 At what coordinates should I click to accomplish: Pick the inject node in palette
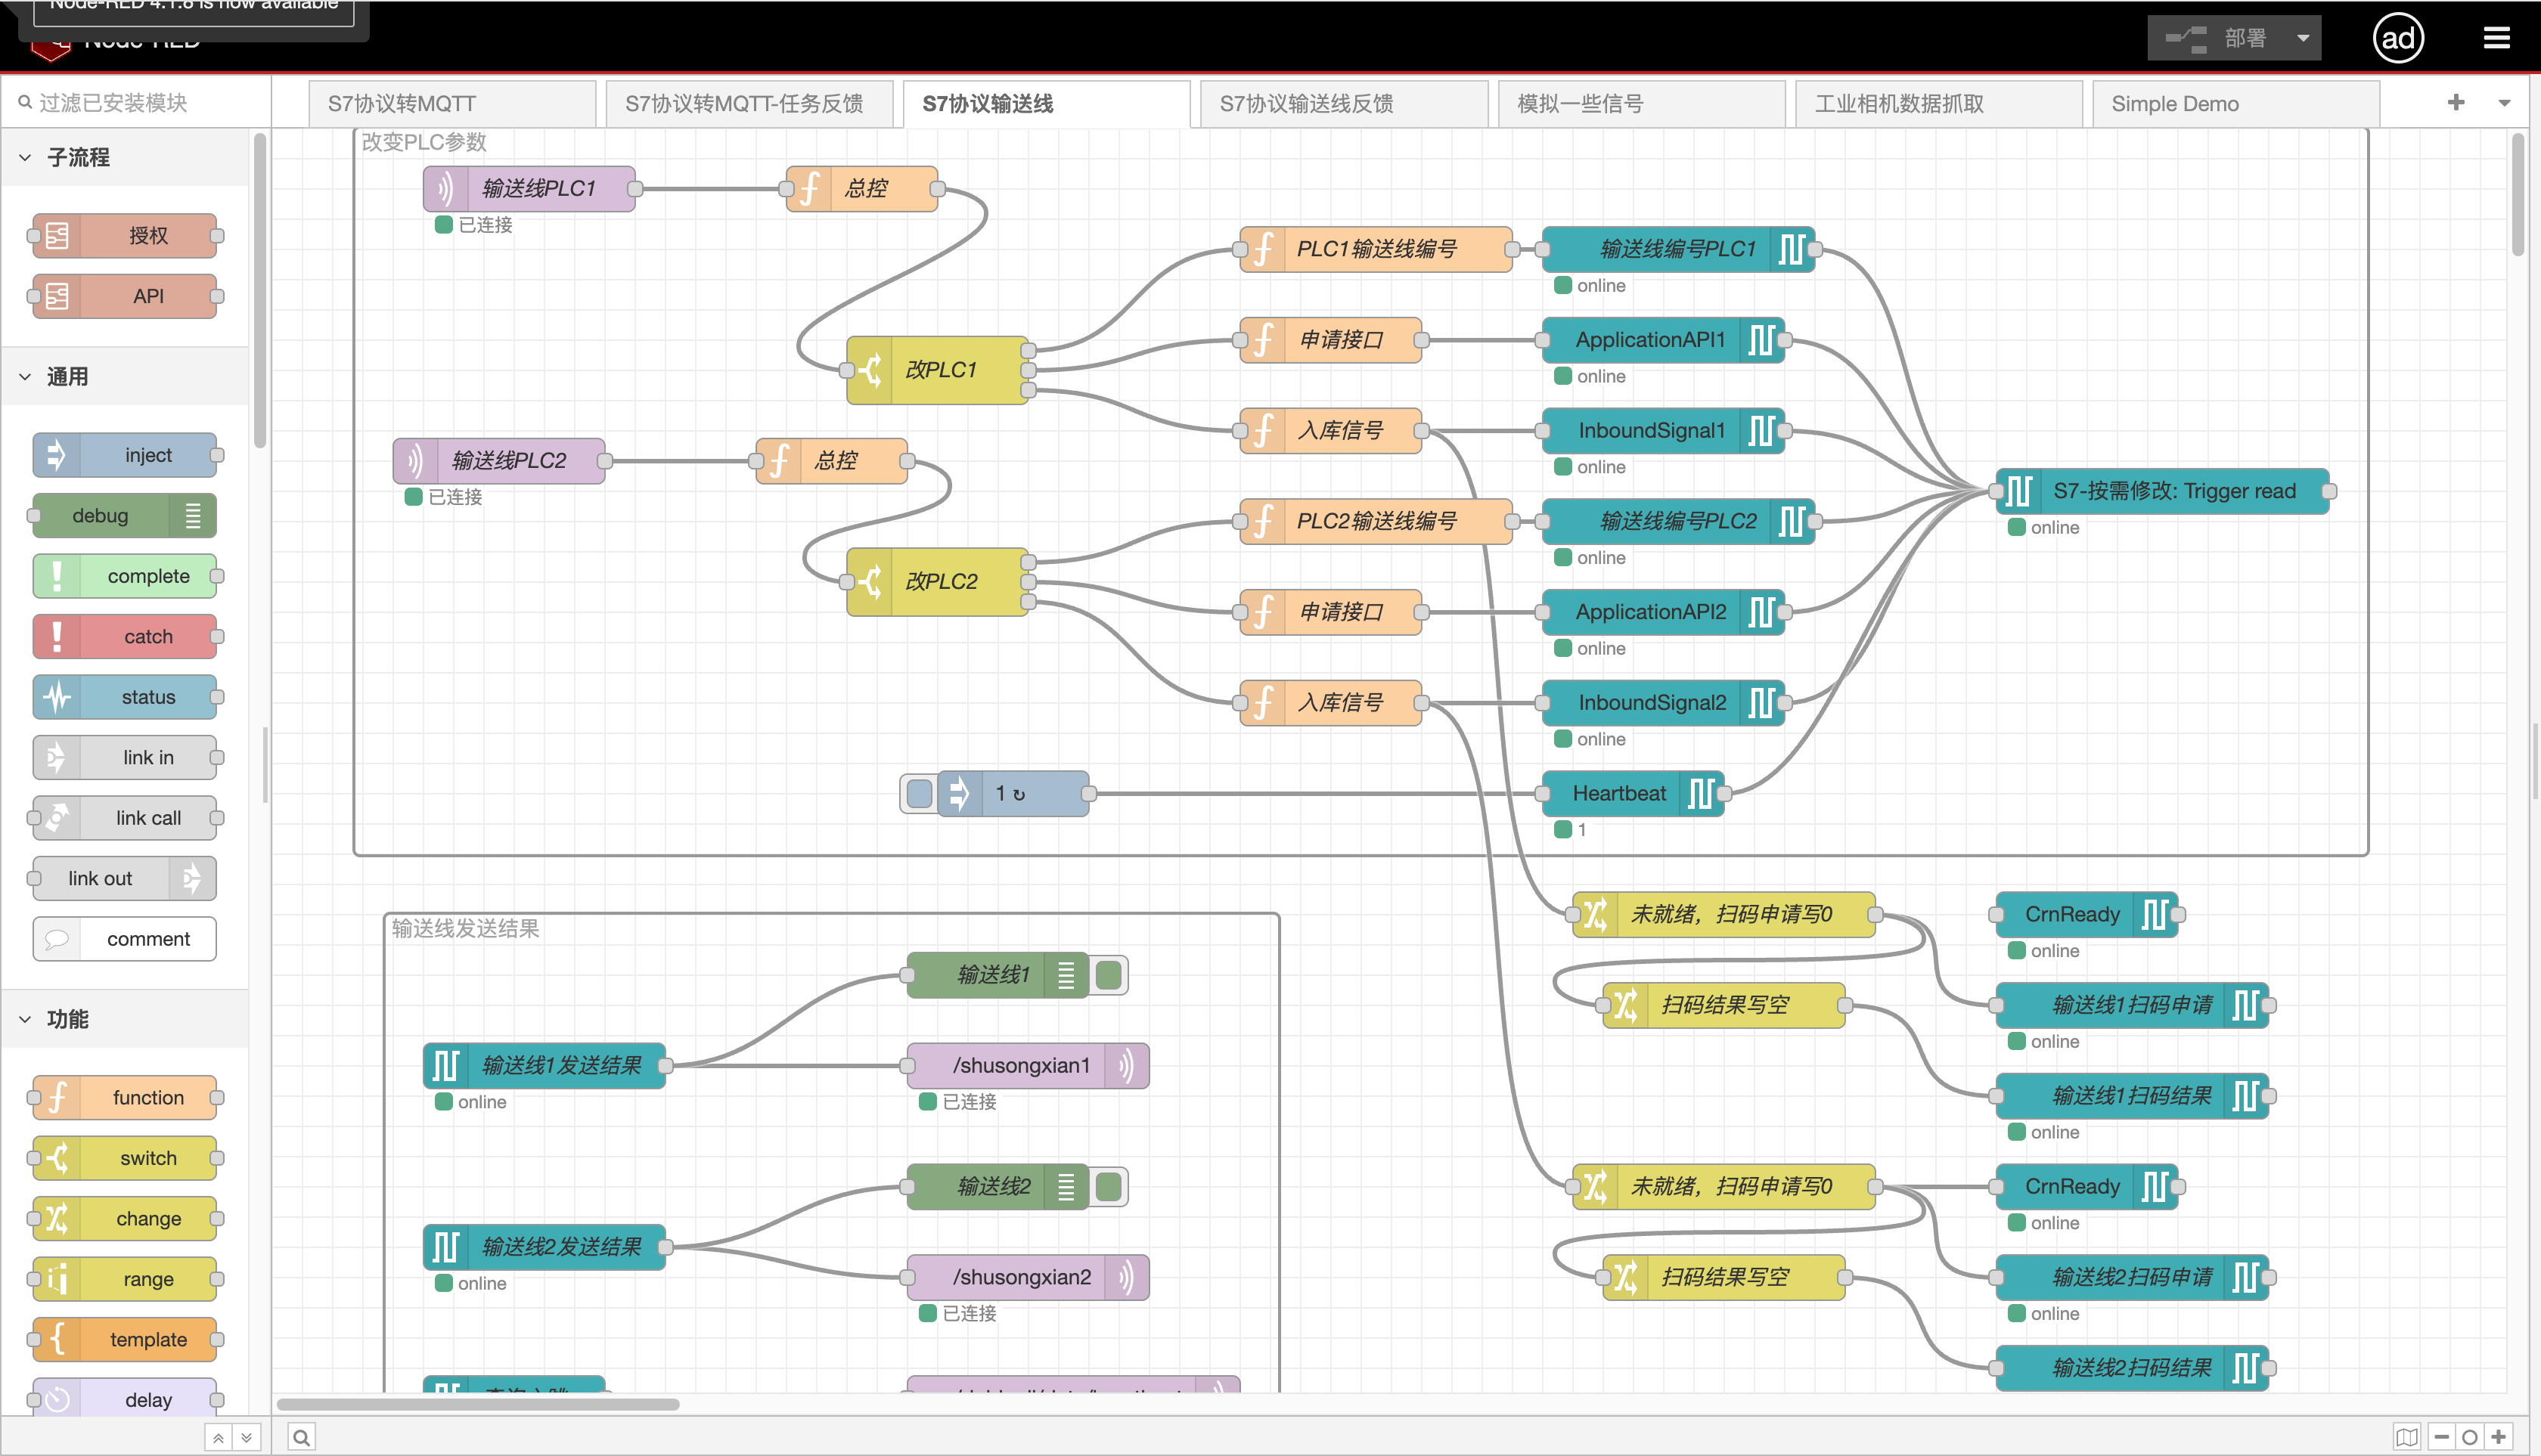(x=125, y=455)
